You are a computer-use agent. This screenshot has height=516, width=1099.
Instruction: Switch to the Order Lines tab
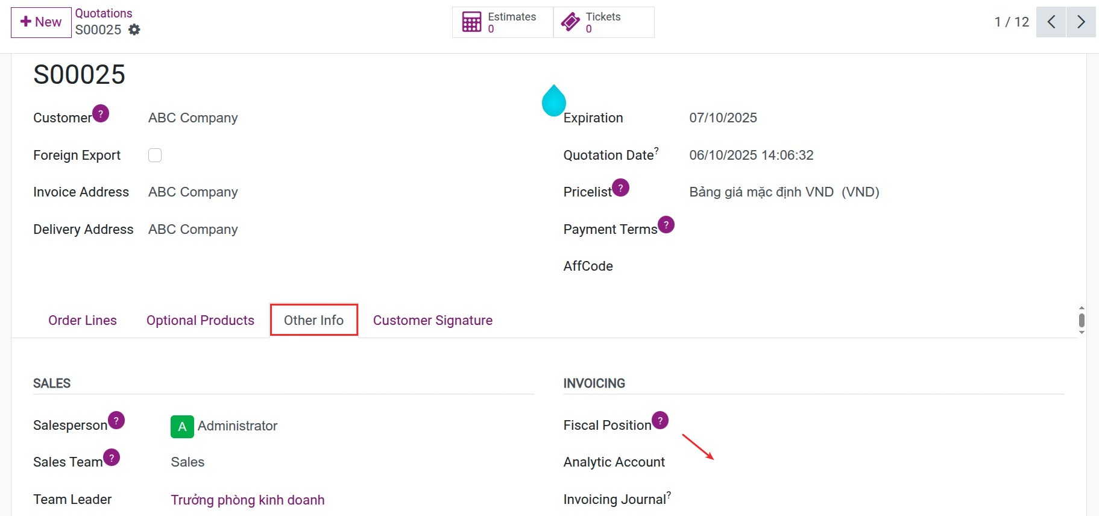coord(83,320)
